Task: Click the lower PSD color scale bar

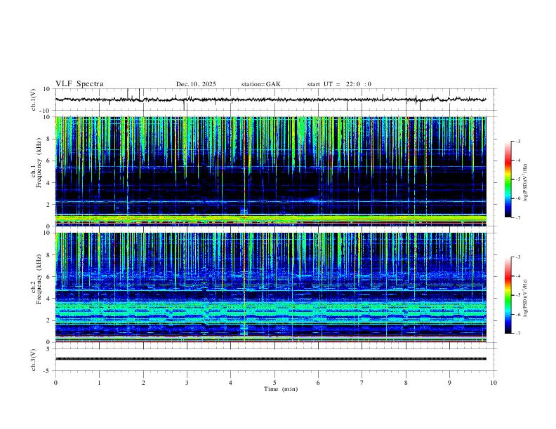Action: click(x=508, y=295)
